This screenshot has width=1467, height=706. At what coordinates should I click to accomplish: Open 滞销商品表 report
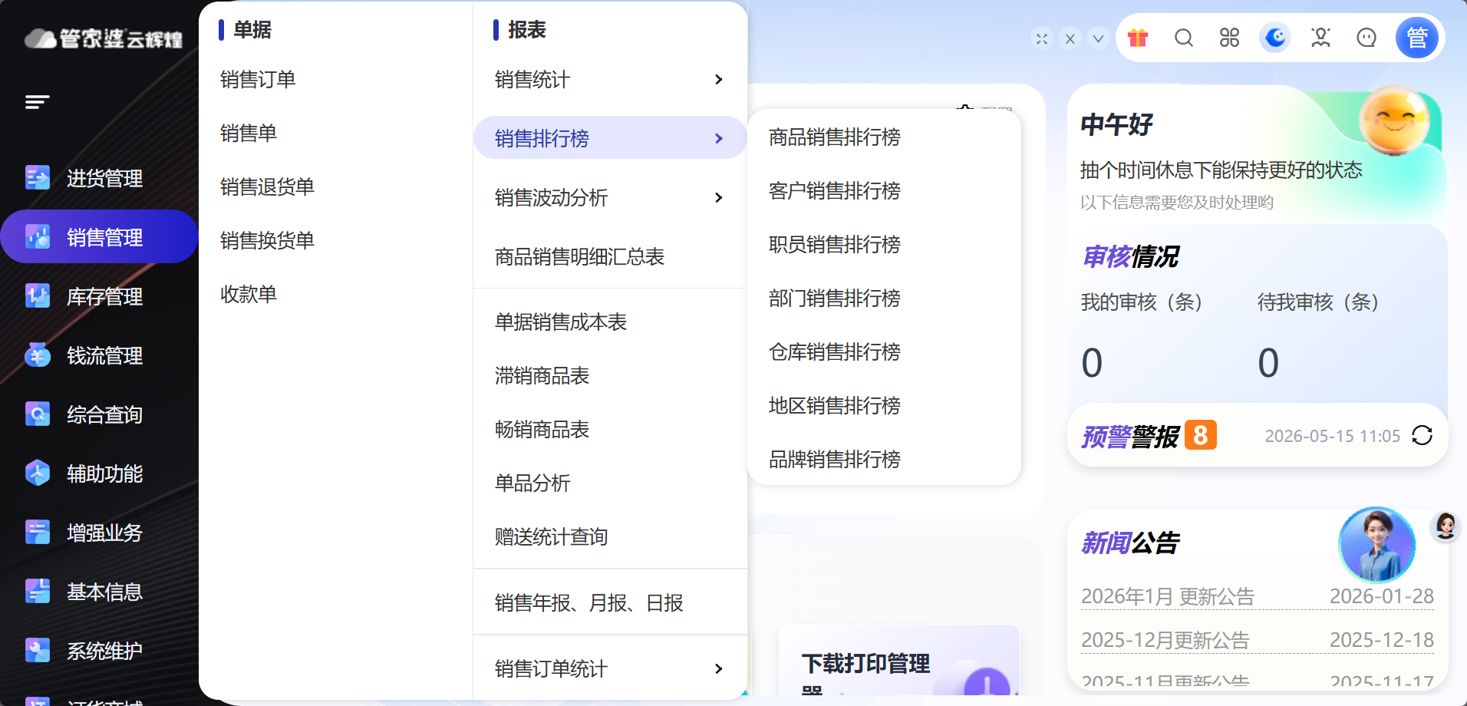[542, 376]
